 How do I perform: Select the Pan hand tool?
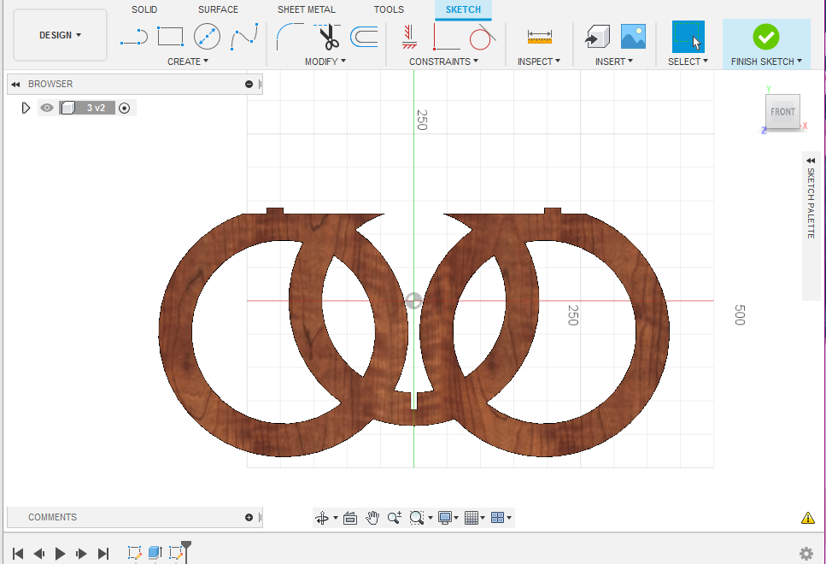[x=372, y=518]
